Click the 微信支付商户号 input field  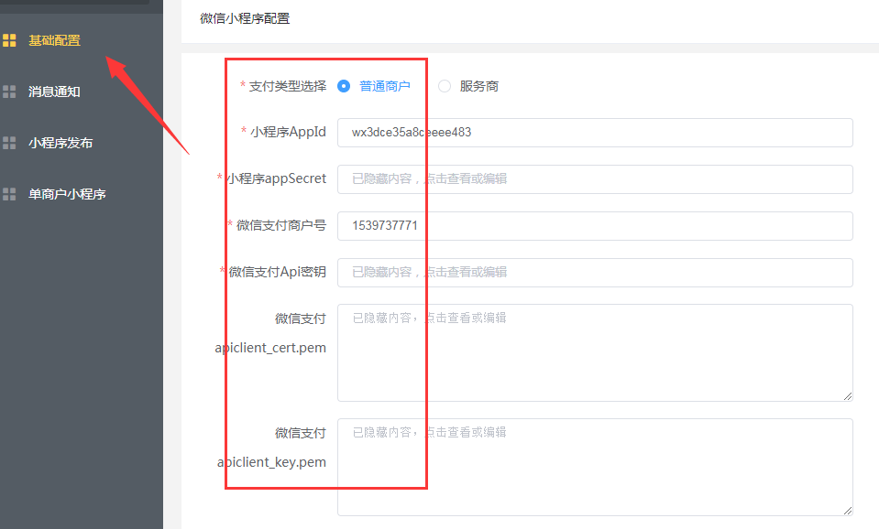(x=595, y=225)
